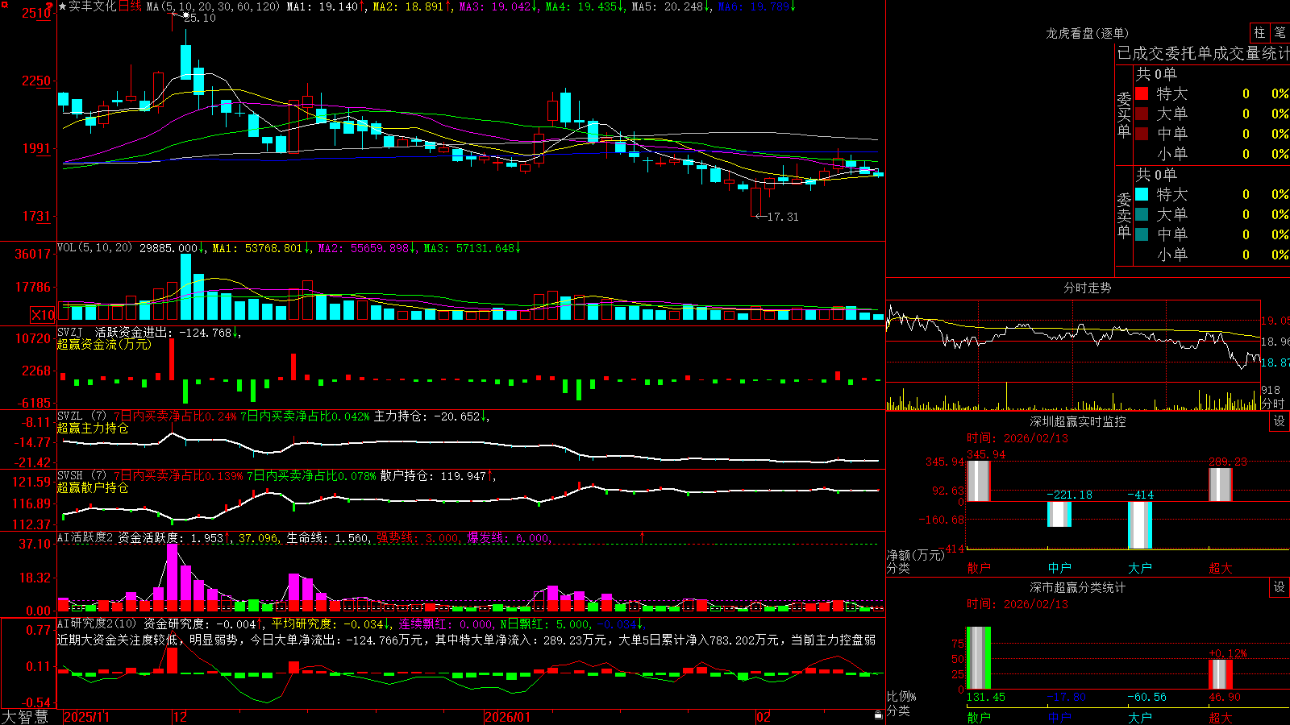Click the red question mark icon top-left
Screen dimensions: 1290x725
[x=48, y=6]
